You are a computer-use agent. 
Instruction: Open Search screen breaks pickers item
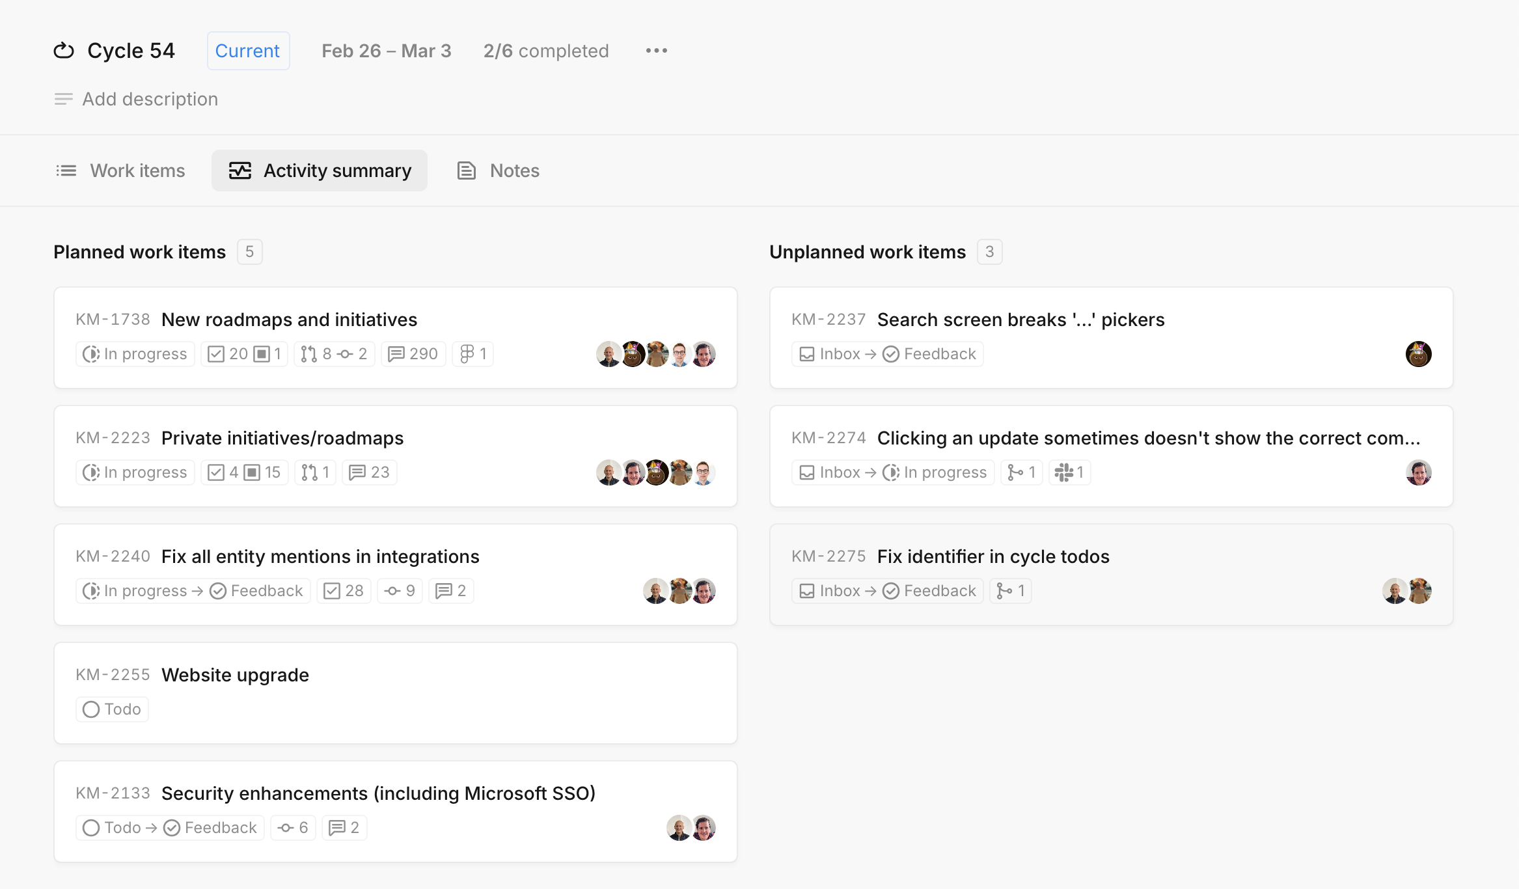(x=1020, y=320)
